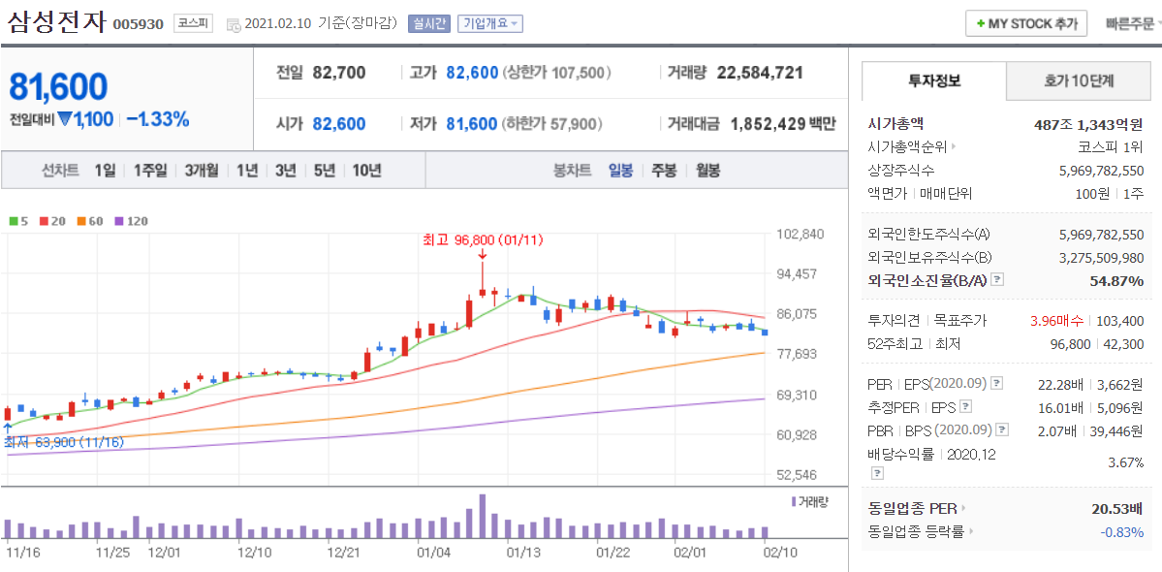1162x572 pixels.
Task: Click the 전일 value 82,700
Action: click(x=339, y=73)
